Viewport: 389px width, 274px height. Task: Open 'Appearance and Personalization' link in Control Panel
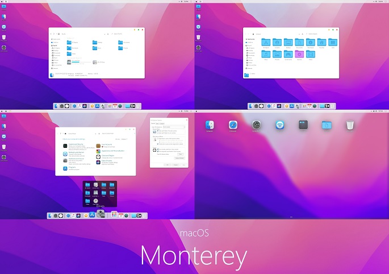point(113,151)
